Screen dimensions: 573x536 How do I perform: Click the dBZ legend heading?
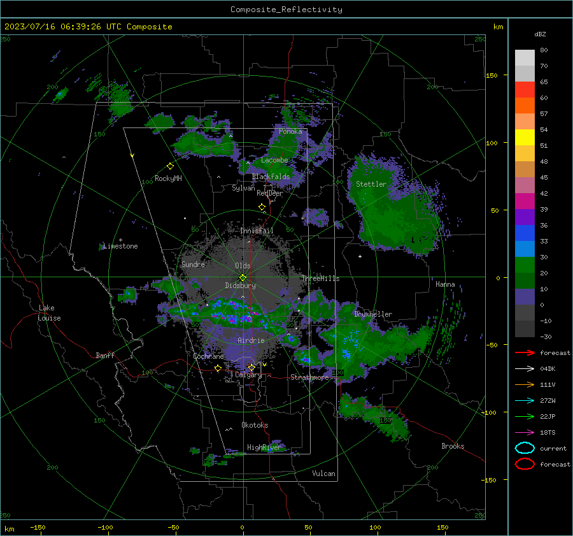tap(540, 34)
